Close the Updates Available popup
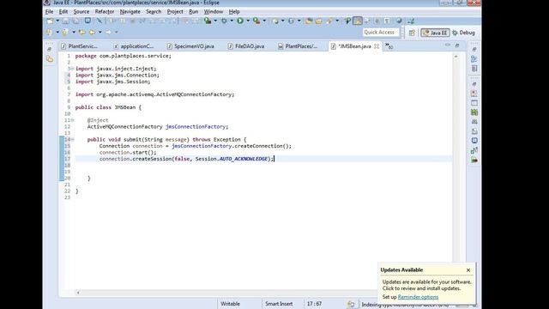The height and width of the screenshot is (309, 549). [468, 270]
